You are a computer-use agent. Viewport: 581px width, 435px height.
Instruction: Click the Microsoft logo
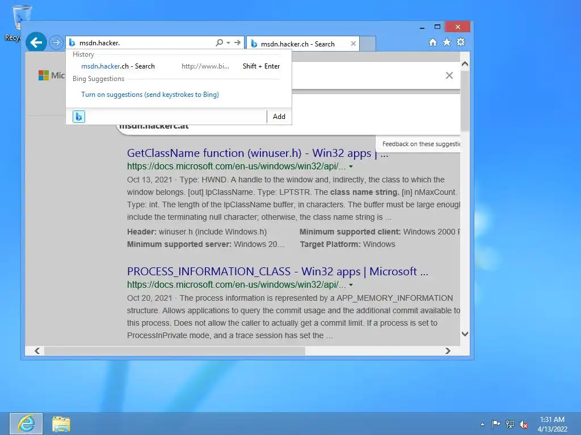[x=44, y=75]
